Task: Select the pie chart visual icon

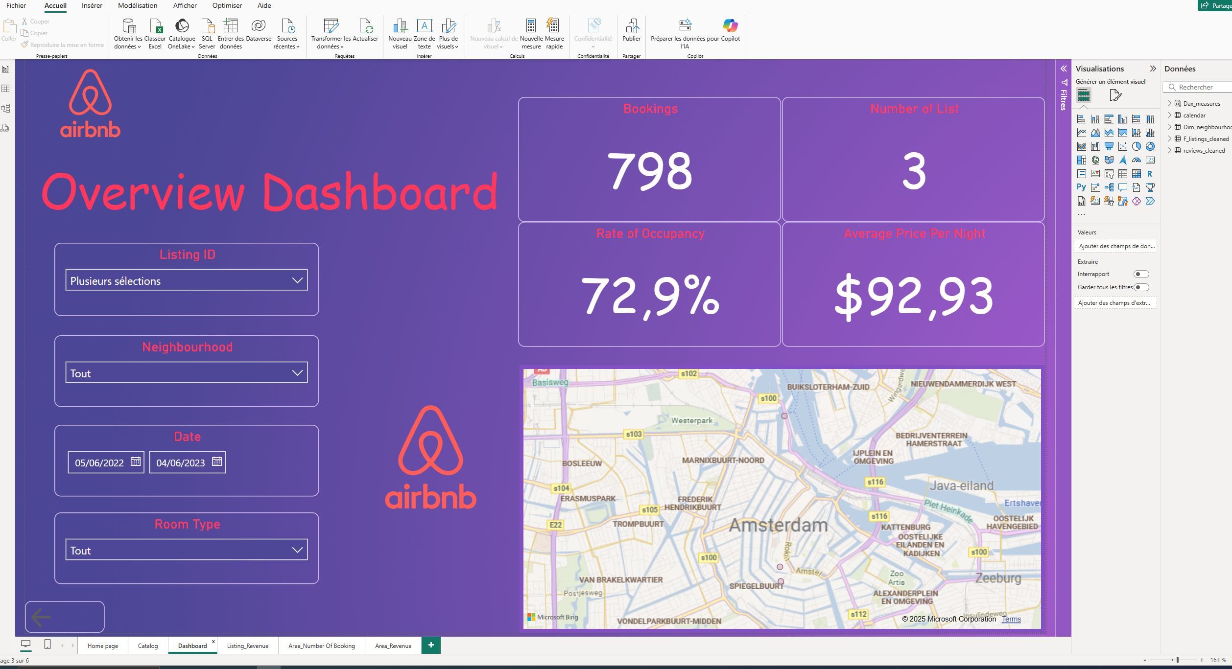Action: tap(1136, 146)
